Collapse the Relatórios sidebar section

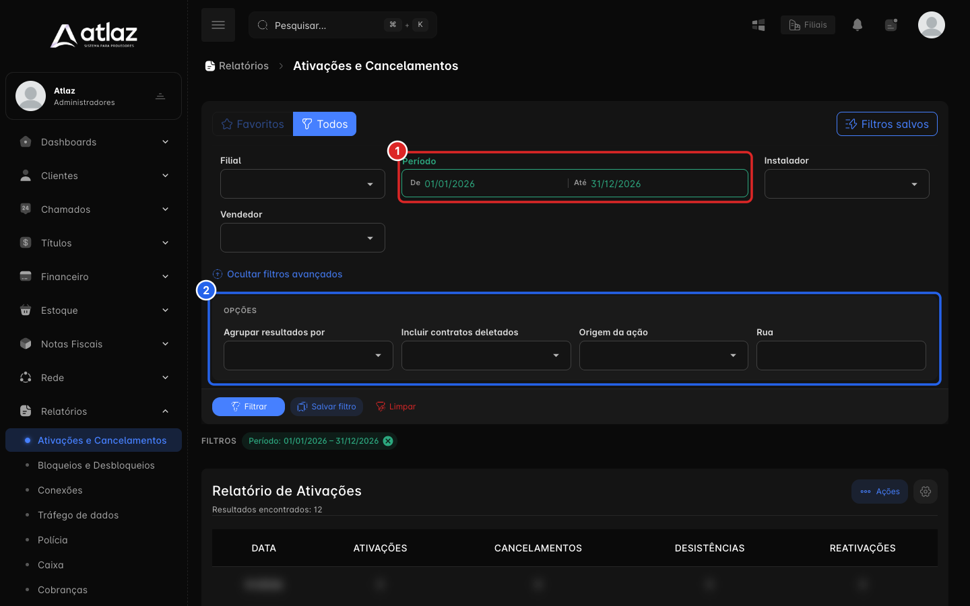94,411
